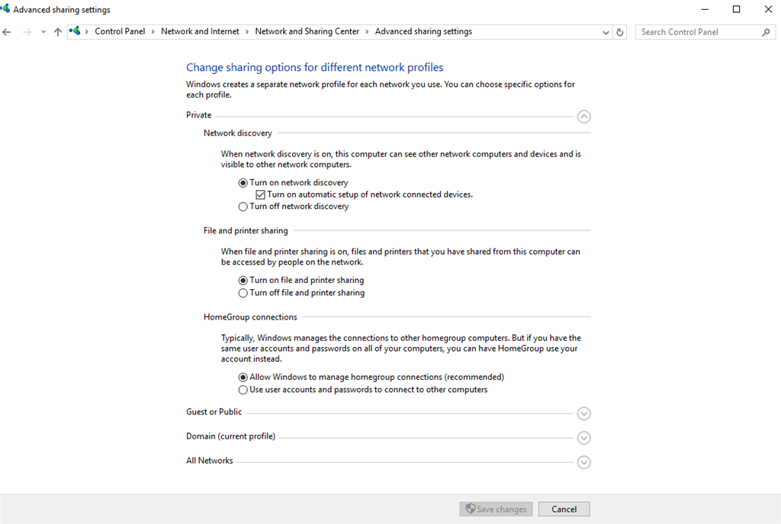
Task: Select Turn off network discovery
Action: click(x=243, y=206)
